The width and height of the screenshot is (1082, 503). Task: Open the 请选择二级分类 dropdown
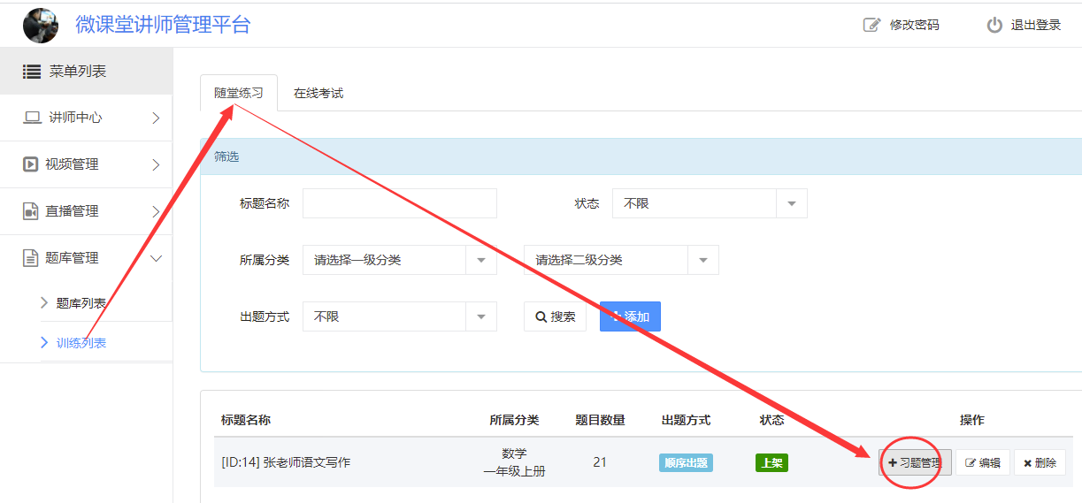(621, 260)
